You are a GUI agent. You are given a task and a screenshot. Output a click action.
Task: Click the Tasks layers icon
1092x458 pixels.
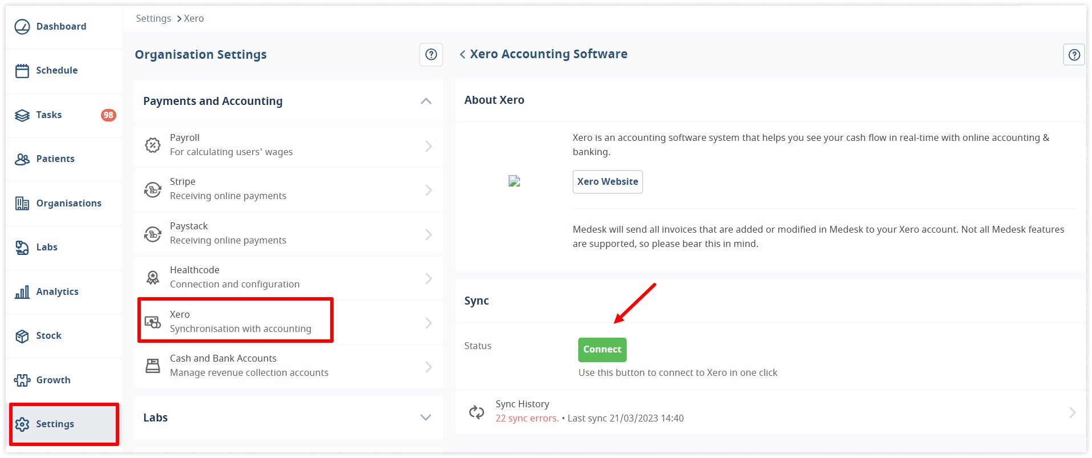click(22, 115)
